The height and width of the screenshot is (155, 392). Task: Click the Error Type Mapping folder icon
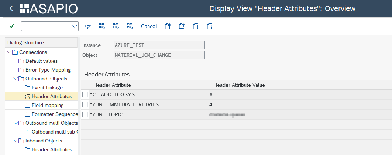click(x=21, y=70)
